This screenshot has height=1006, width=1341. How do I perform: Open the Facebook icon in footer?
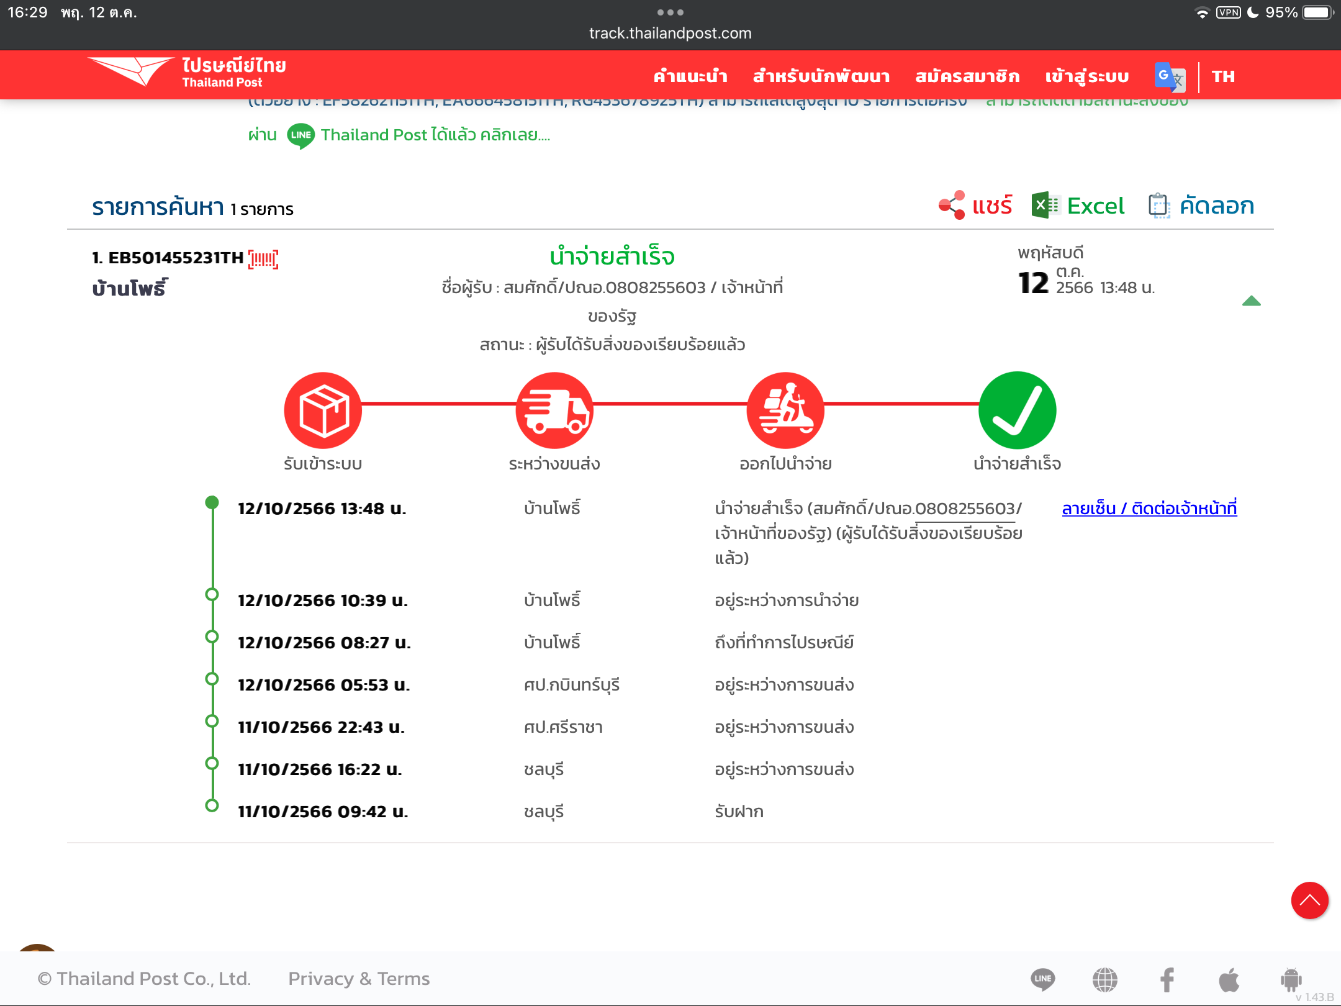[1167, 979]
